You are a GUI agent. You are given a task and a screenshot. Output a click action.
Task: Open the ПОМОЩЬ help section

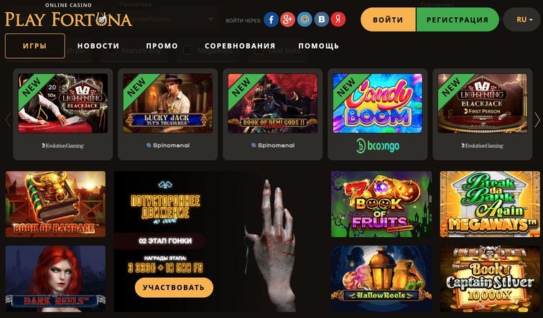tap(319, 46)
